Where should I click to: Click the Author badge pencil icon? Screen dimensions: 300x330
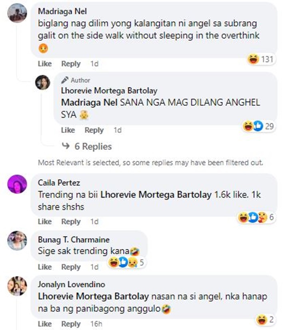click(65, 80)
